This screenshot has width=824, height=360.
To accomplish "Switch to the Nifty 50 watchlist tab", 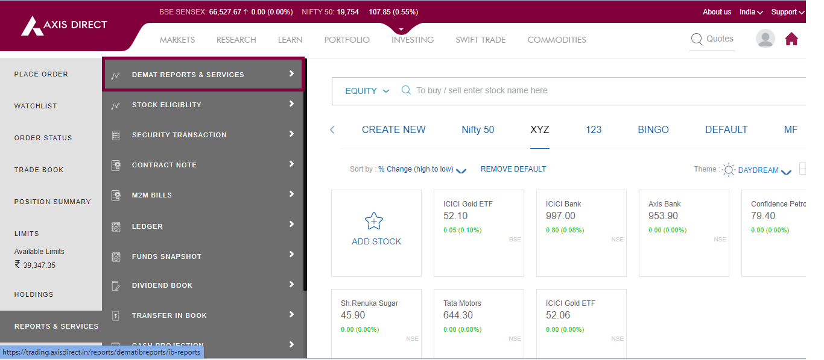I will click(x=478, y=129).
